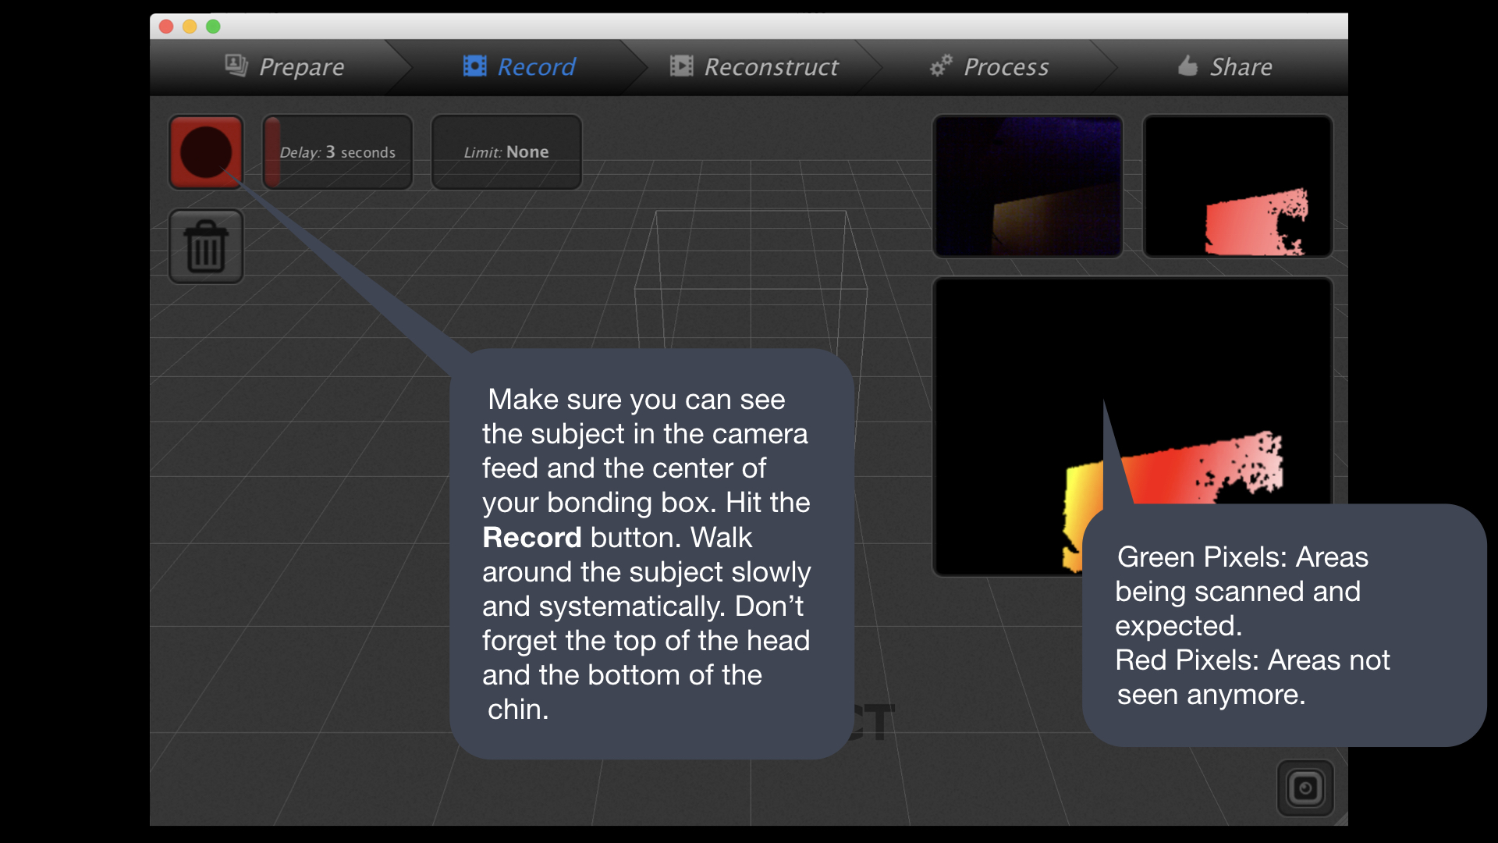Go to the Reconstruct tab

click(x=754, y=67)
